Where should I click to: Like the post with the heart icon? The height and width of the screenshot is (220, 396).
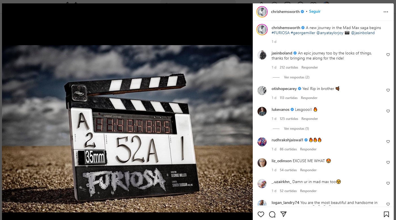[261, 214]
